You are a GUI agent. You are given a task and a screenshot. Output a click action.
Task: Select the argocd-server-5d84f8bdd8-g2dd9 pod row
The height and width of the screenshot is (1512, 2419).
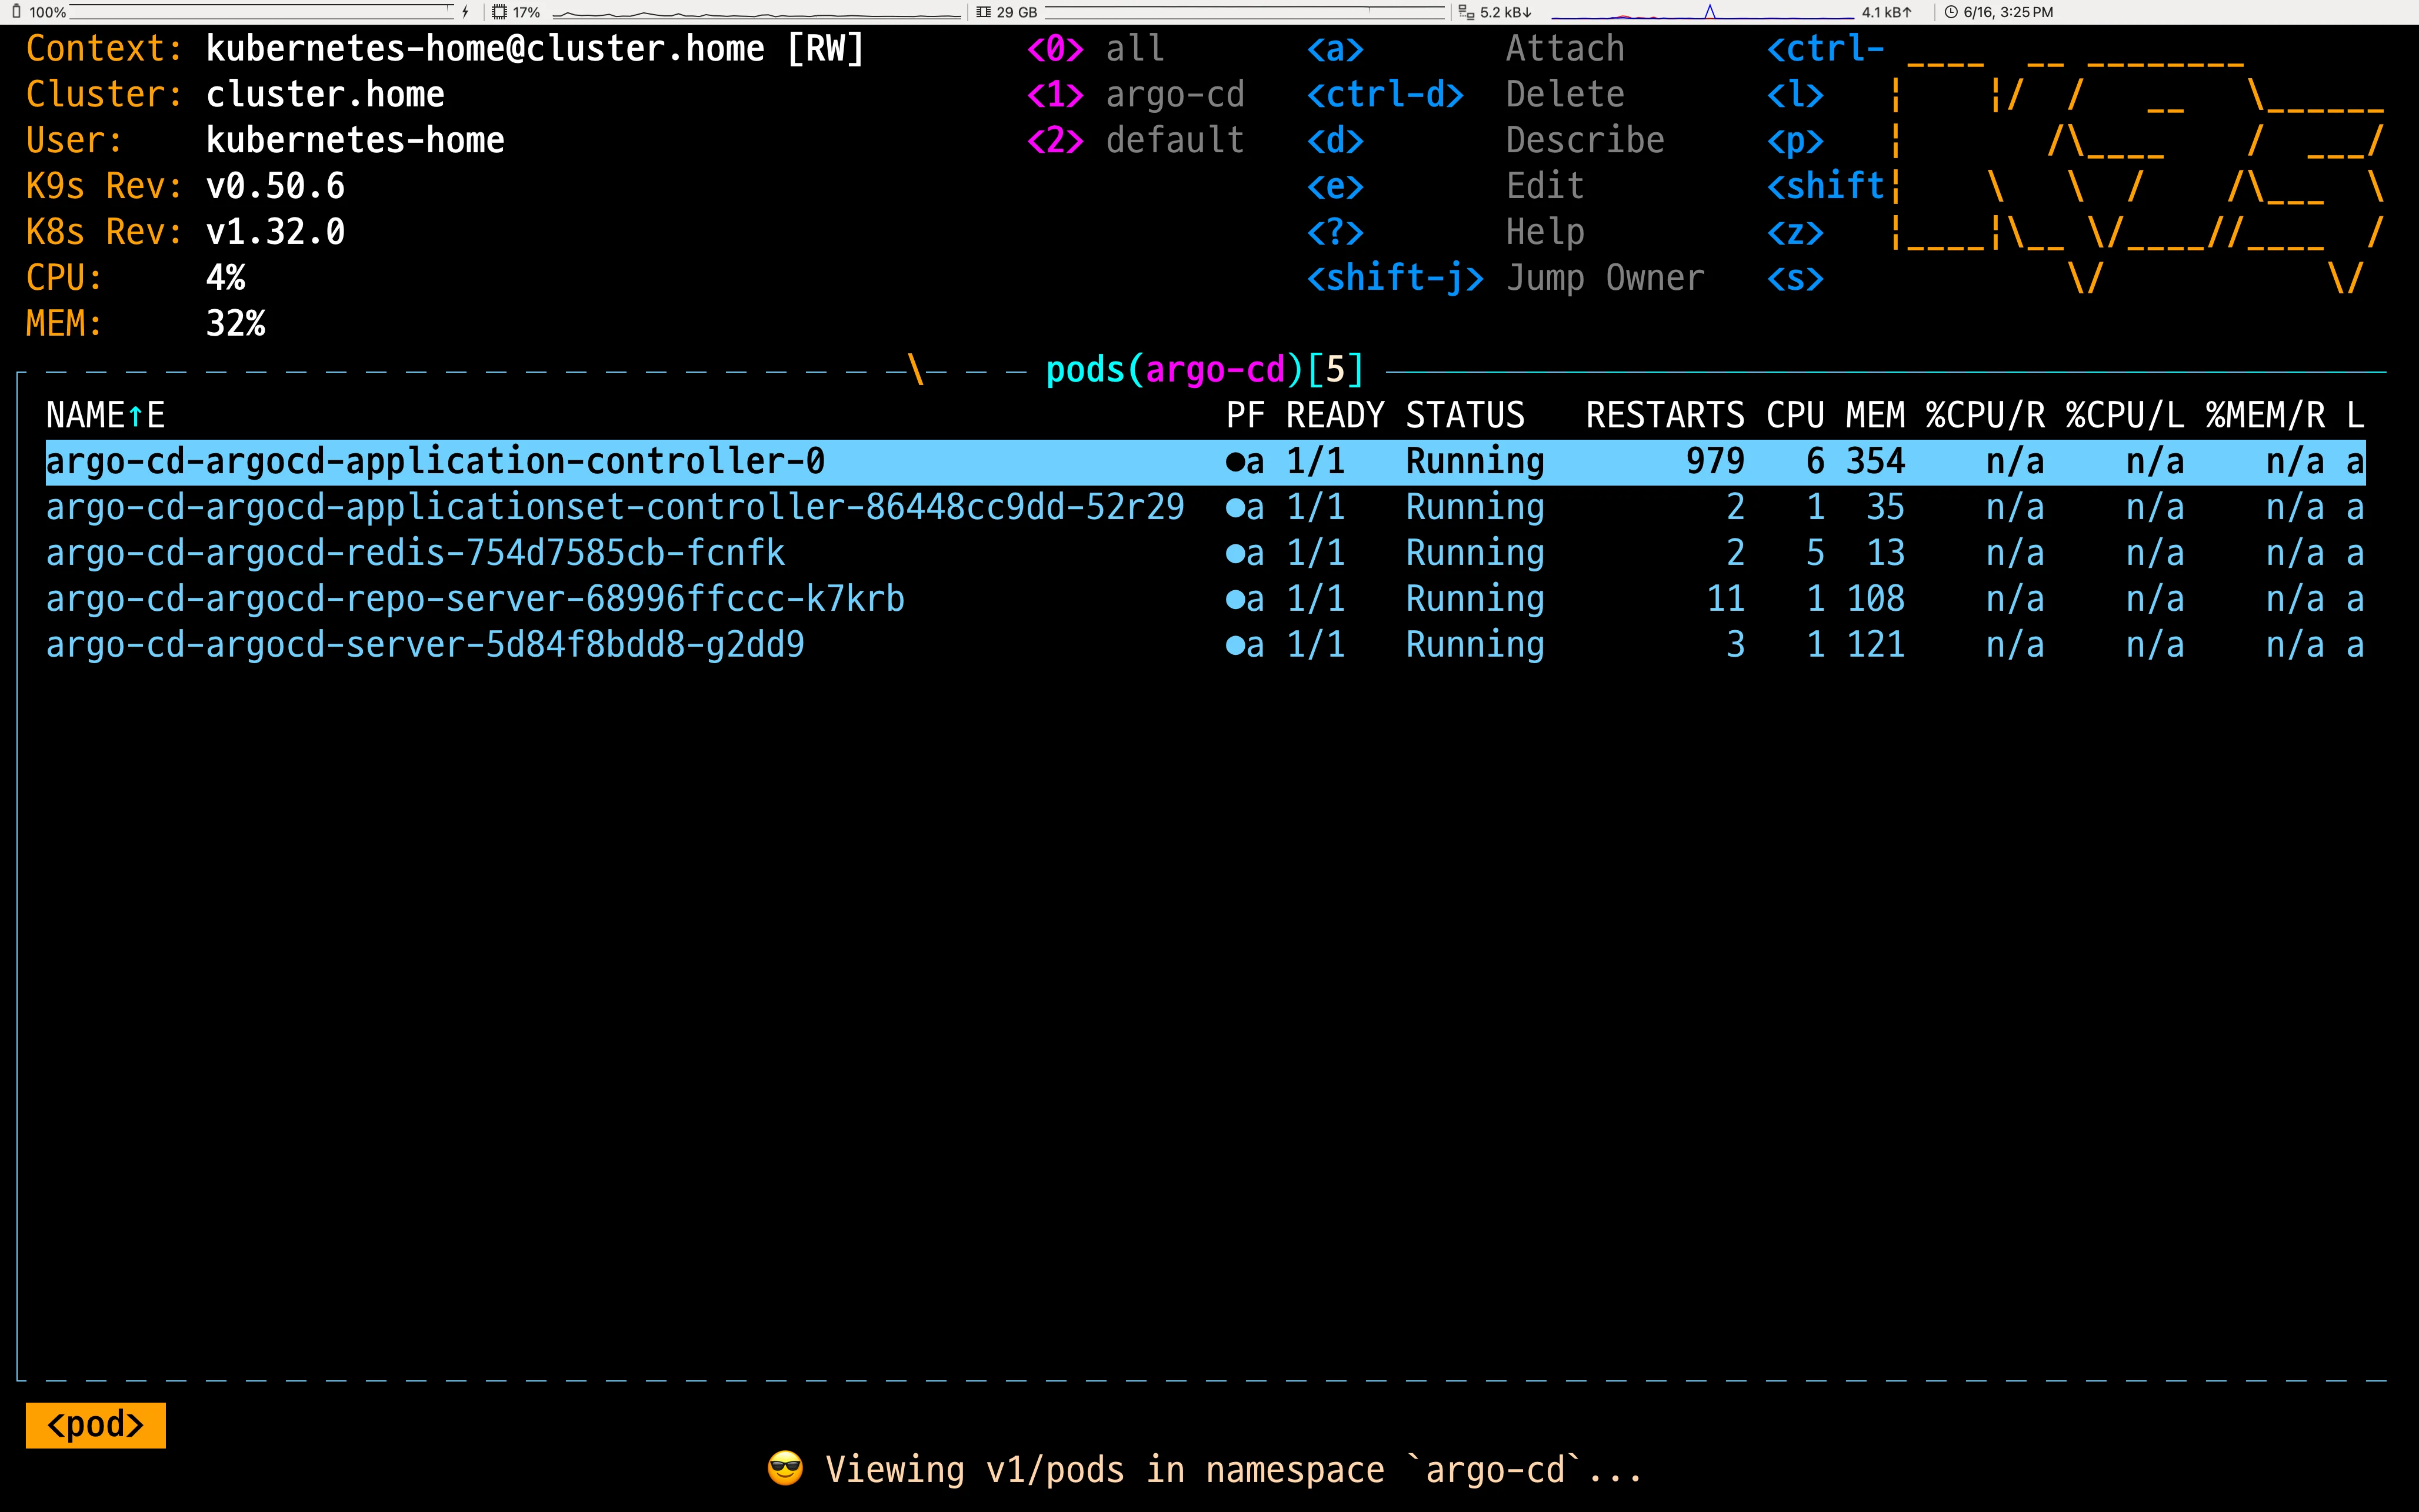425,646
